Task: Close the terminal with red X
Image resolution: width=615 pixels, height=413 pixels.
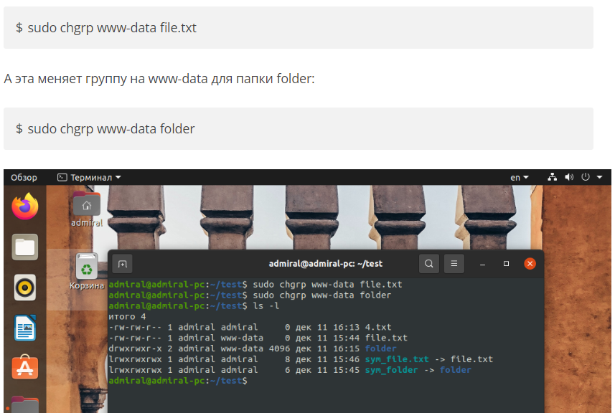Action: [x=530, y=264]
